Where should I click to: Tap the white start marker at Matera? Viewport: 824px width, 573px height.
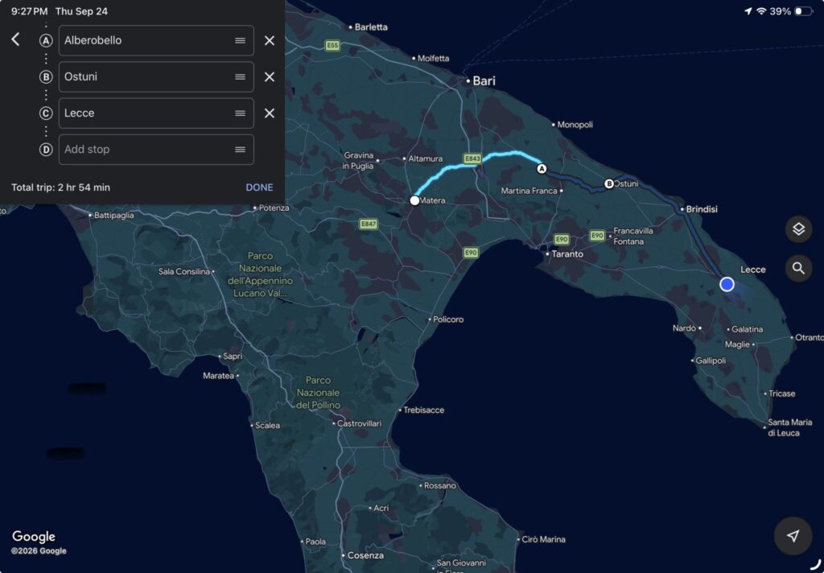[x=414, y=200]
